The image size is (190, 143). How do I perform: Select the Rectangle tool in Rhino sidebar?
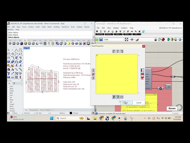(20, 54)
